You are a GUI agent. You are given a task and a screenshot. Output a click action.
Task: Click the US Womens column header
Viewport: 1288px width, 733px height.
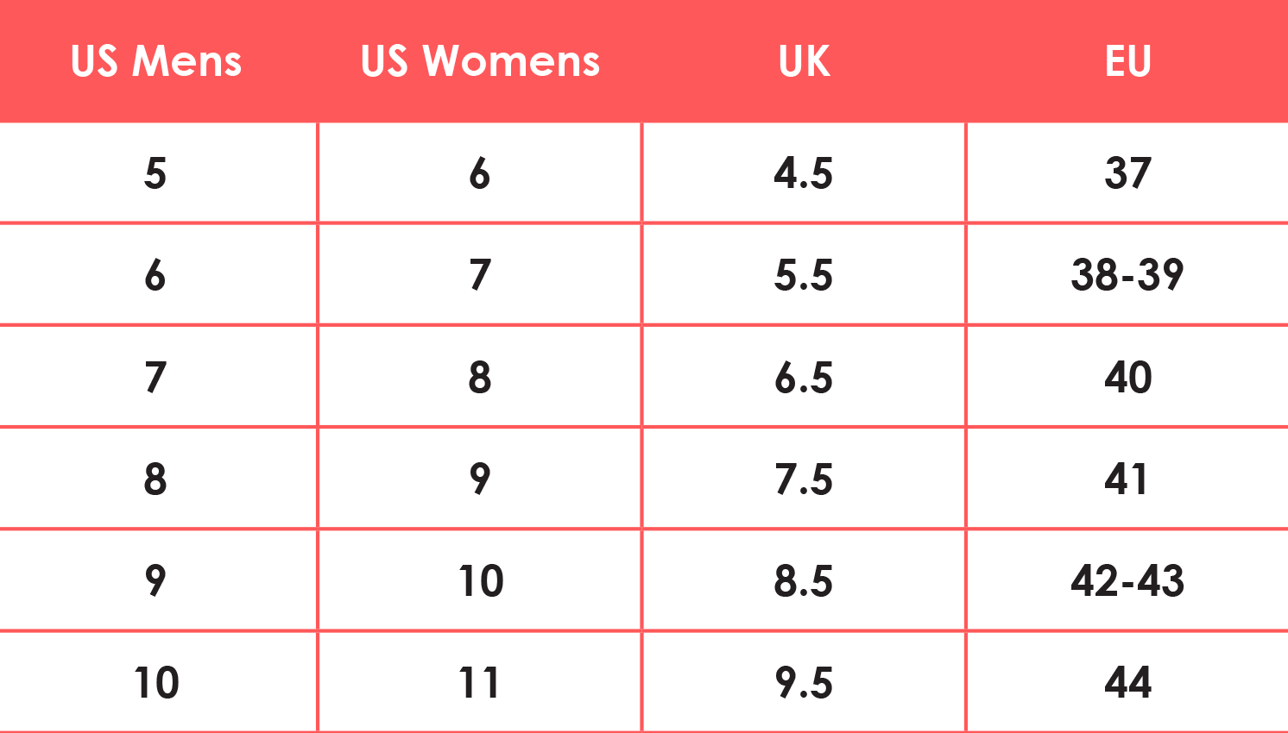[x=480, y=61]
